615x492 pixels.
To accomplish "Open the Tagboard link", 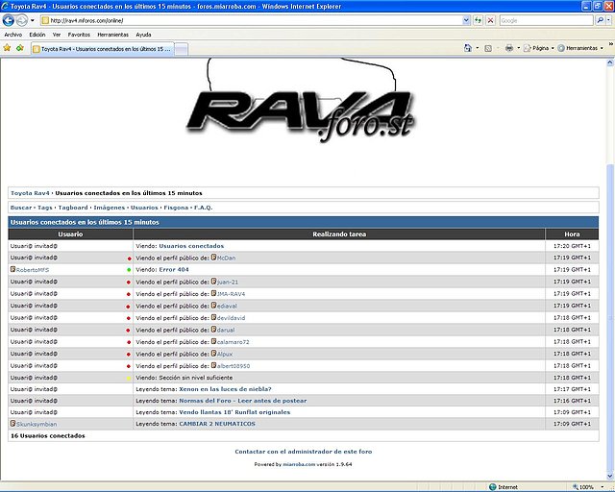I will (x=73, y=208).
